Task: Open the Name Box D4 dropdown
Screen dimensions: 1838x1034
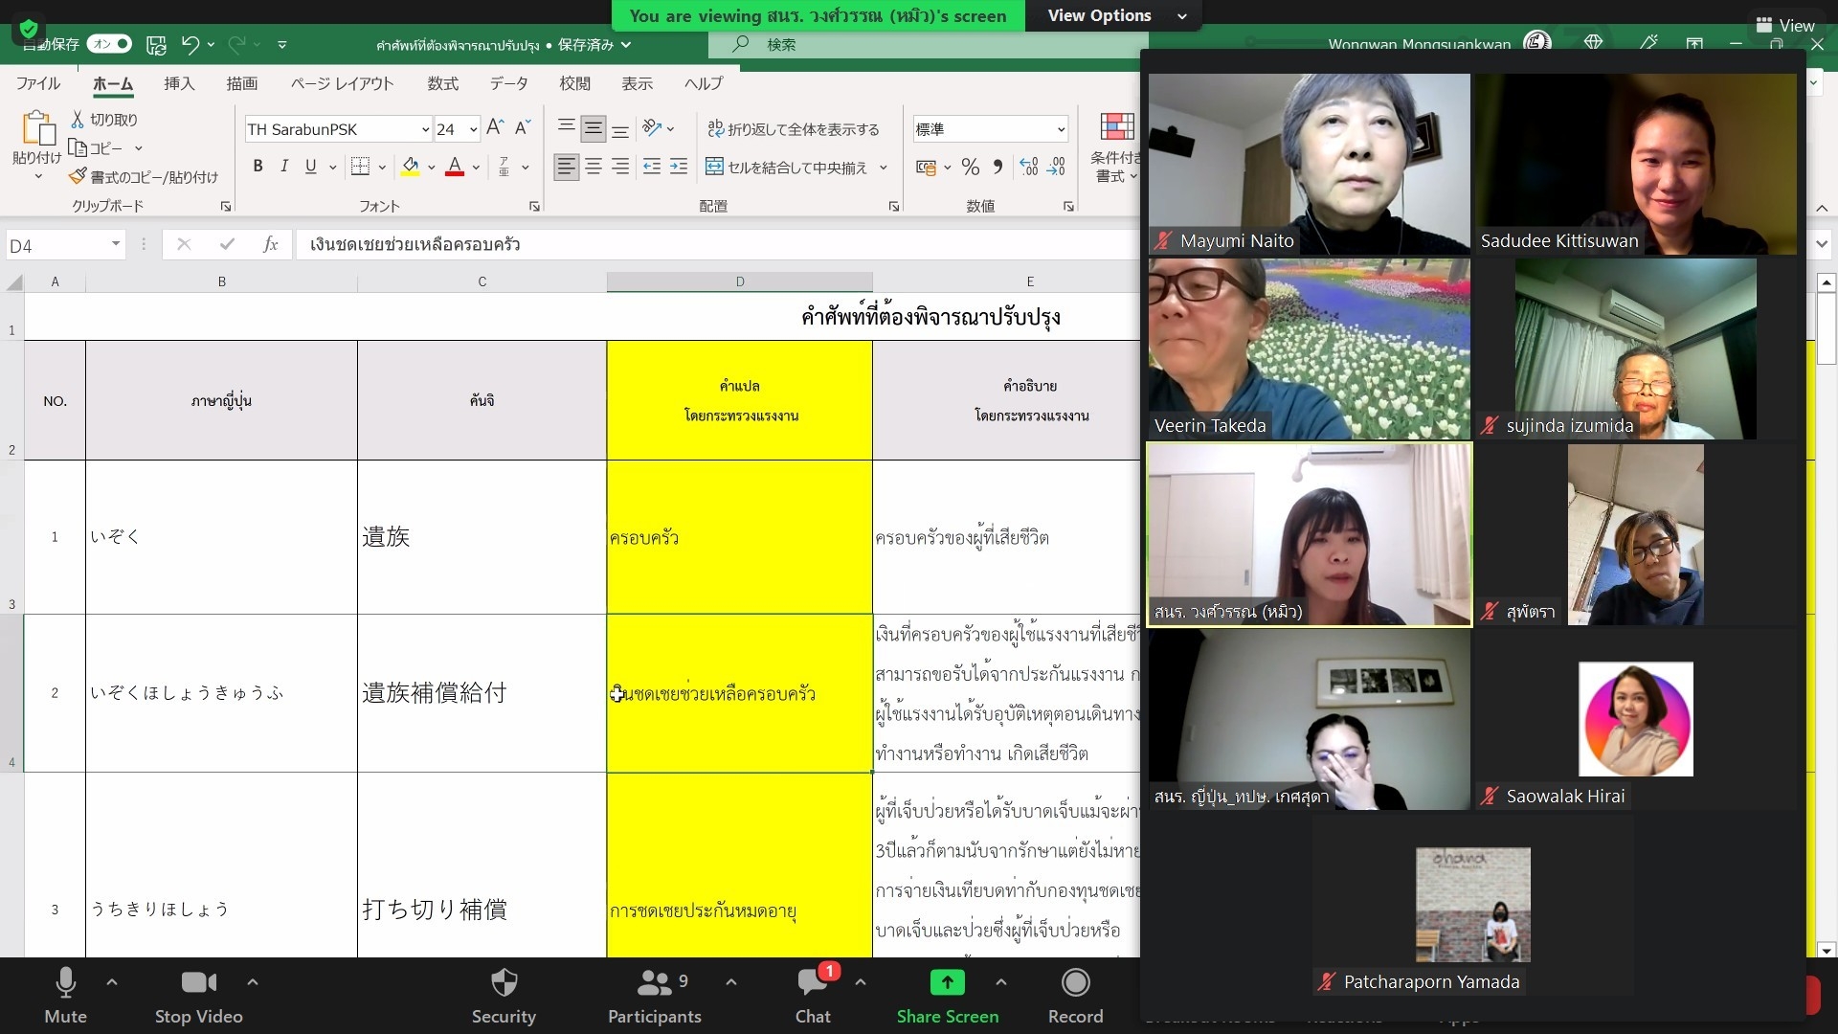Action: click(116, 244)
